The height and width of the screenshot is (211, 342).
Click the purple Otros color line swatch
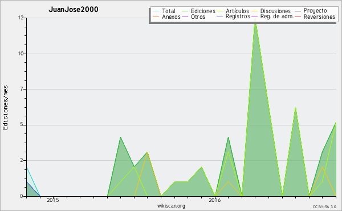coord(185,17)
